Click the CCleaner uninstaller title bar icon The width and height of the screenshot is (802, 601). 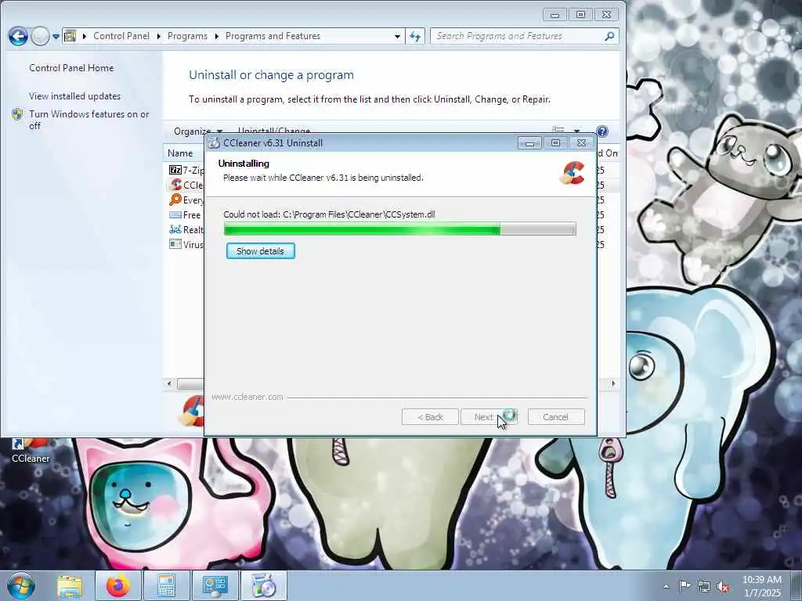pos(214,143)
